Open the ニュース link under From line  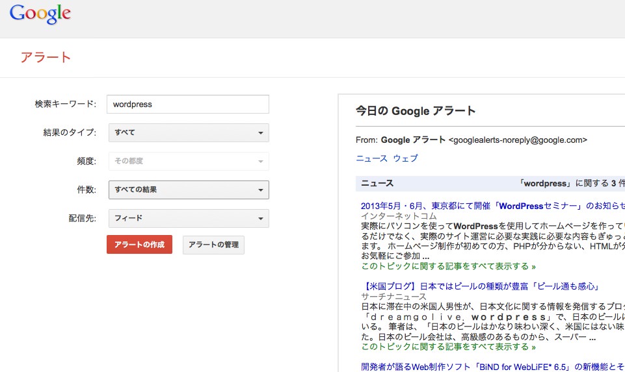click(371, 158)
